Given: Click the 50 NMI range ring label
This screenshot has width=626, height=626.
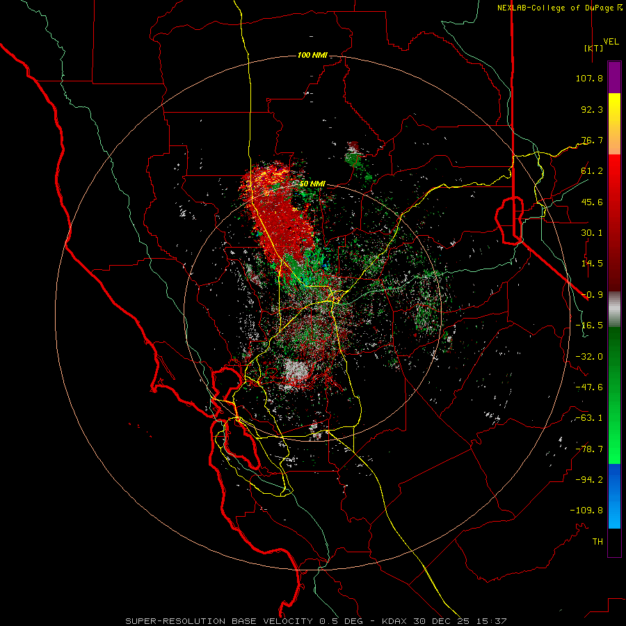Looking at the screenshot, I should click(x=312, y=184).
